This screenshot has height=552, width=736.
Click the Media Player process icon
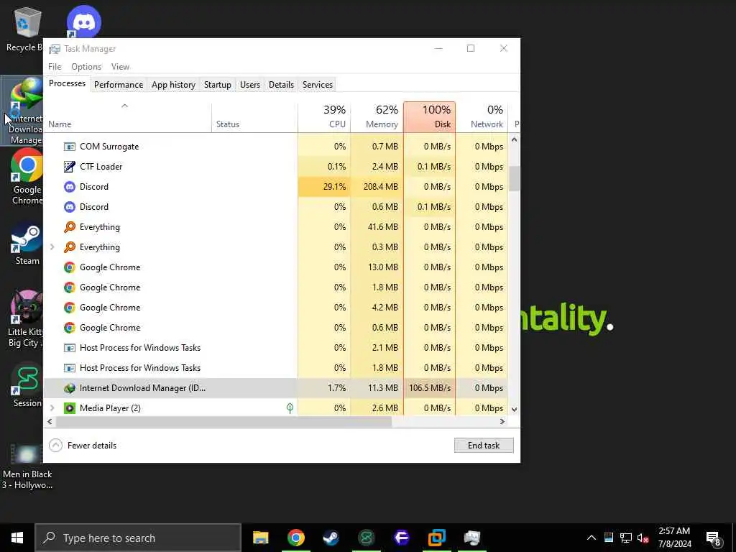coord(70,408)
